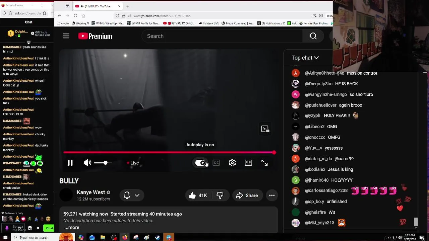Image resolution: width=429 pixels, height=241 pixels.
Task: Open the RETVRN TO OHIO bookmark
Action: [x=179, y=23]
